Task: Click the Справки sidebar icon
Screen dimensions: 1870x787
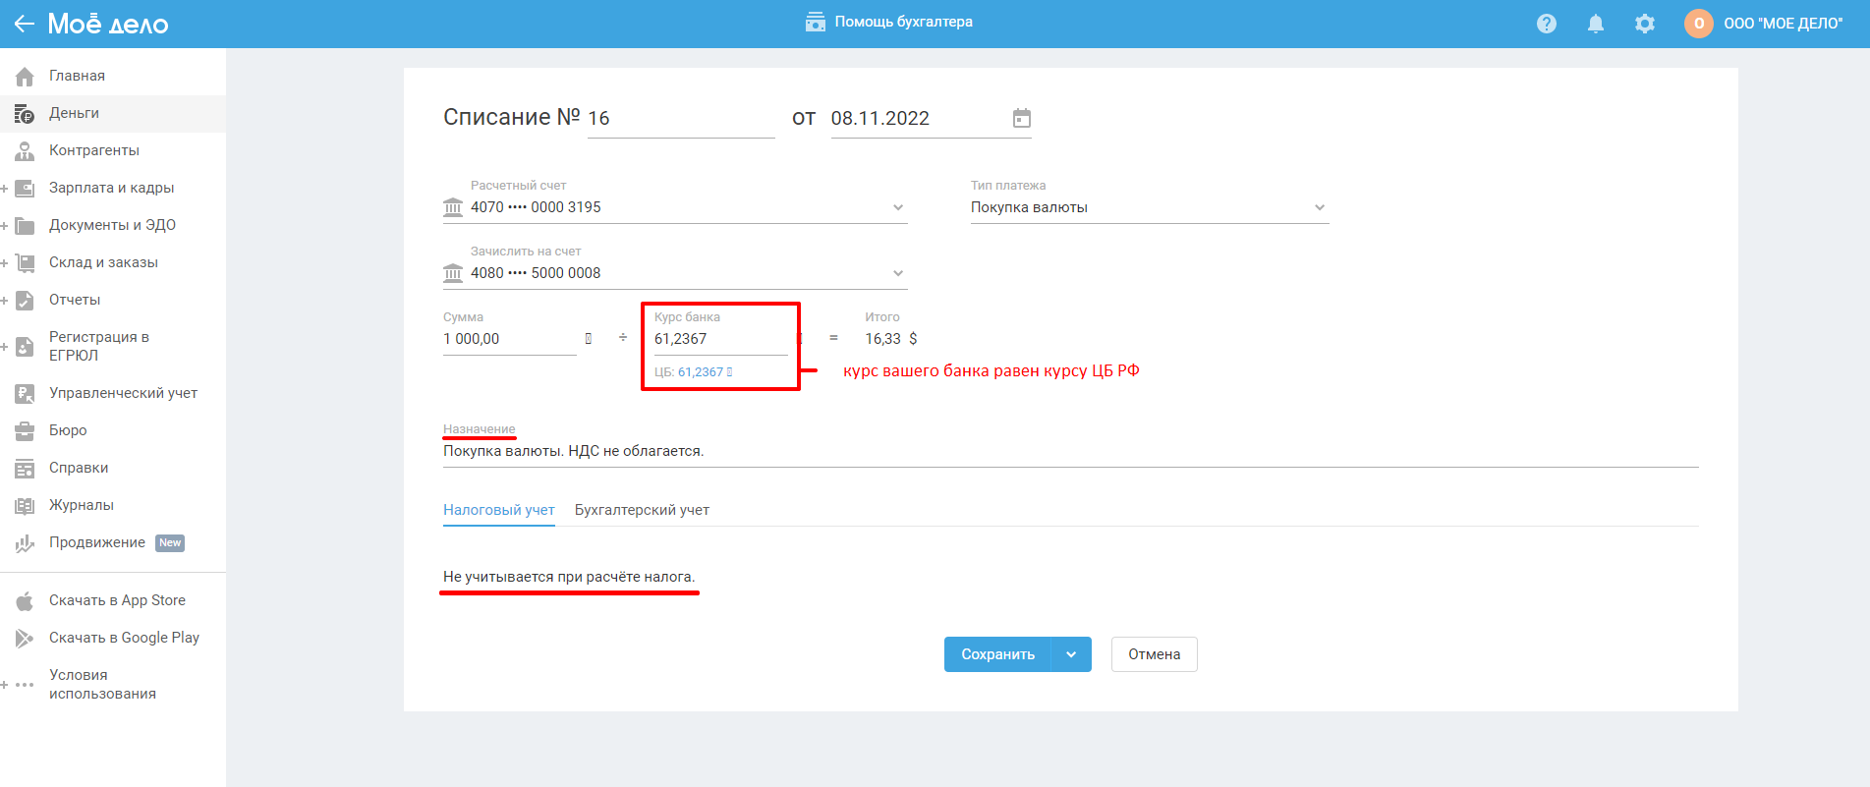Action: (x=25, y=468)
